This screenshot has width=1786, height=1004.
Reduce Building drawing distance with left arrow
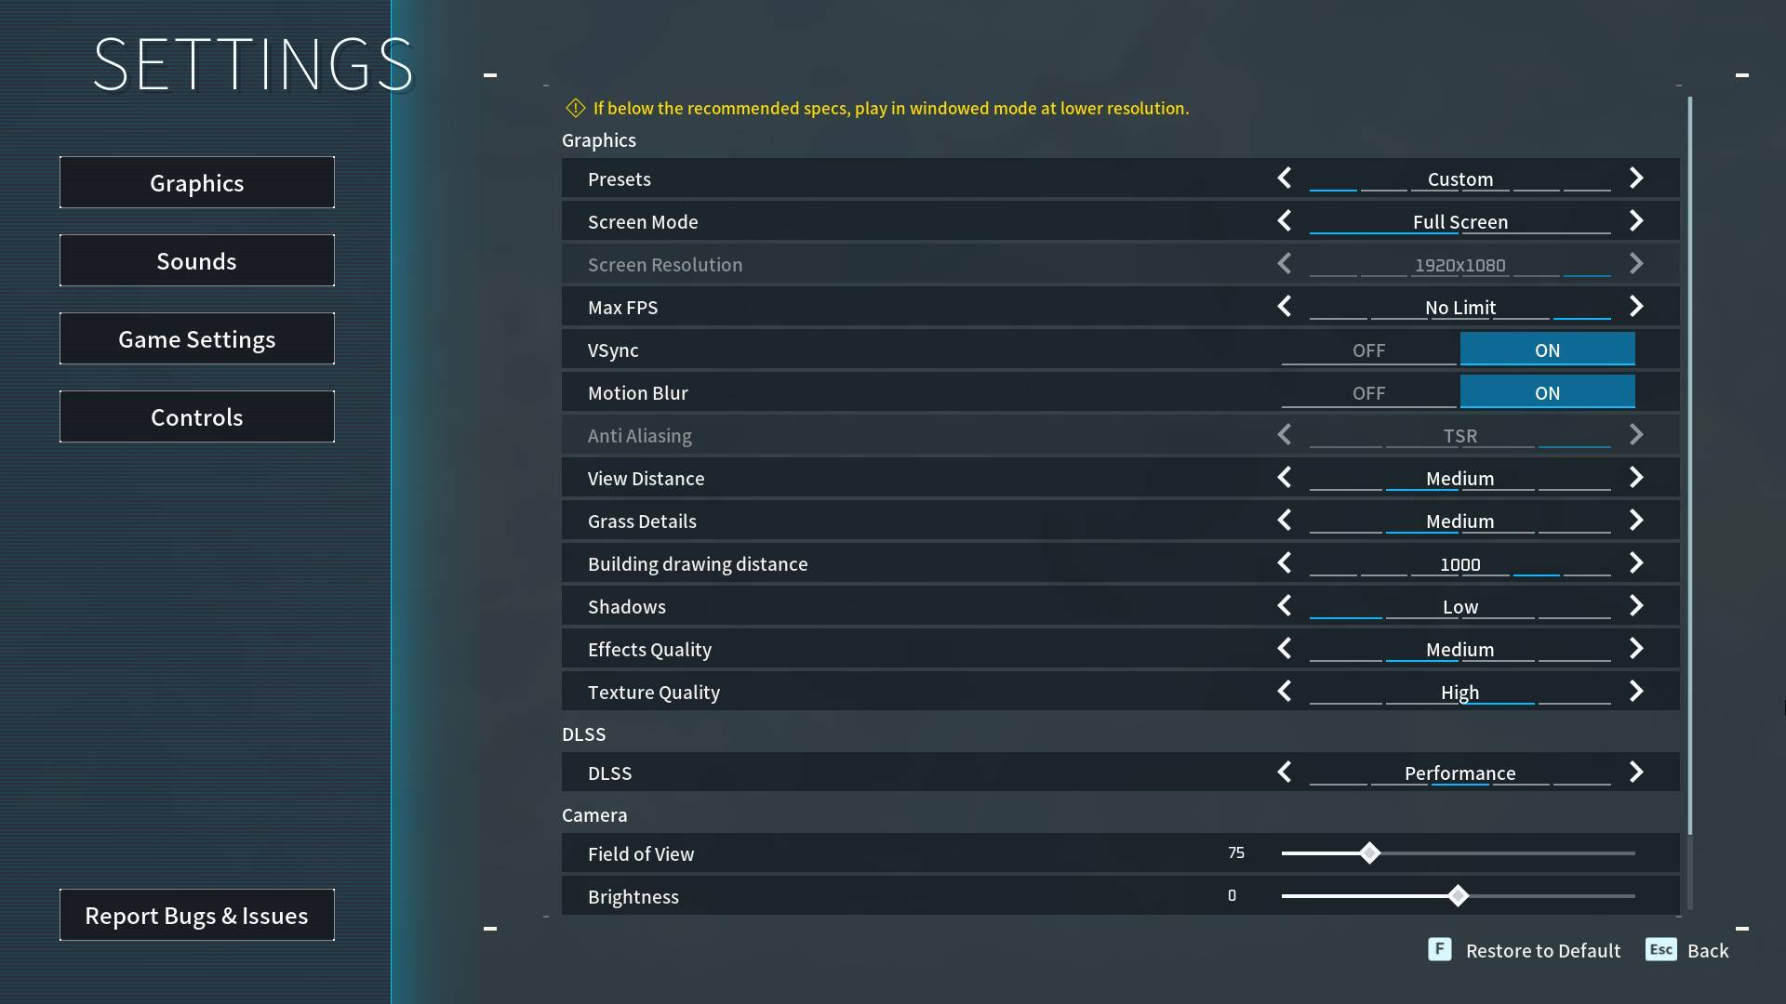point(1285,562)
